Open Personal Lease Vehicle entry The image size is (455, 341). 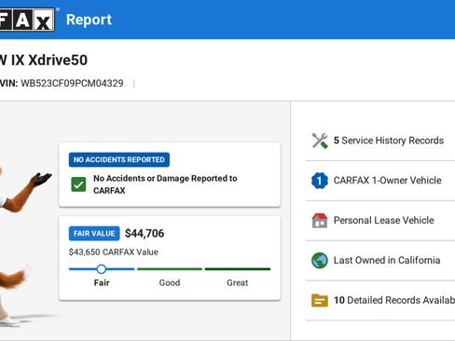(x=380, y=221)
